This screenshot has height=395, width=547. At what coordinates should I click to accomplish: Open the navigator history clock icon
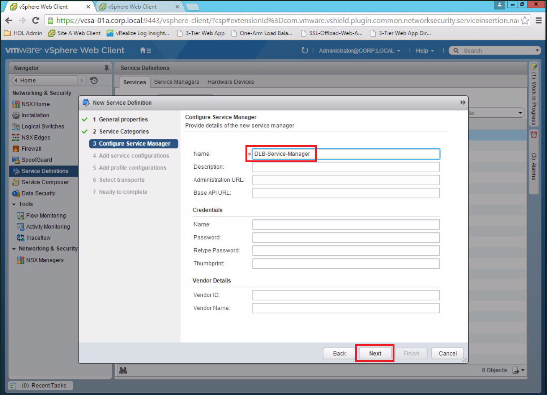tap(94, 80)
